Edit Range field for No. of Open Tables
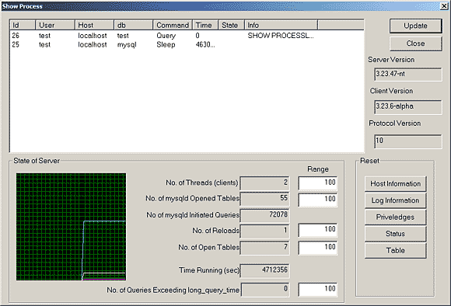Screen dimensions: 451x306 click(x=318, y=248)
